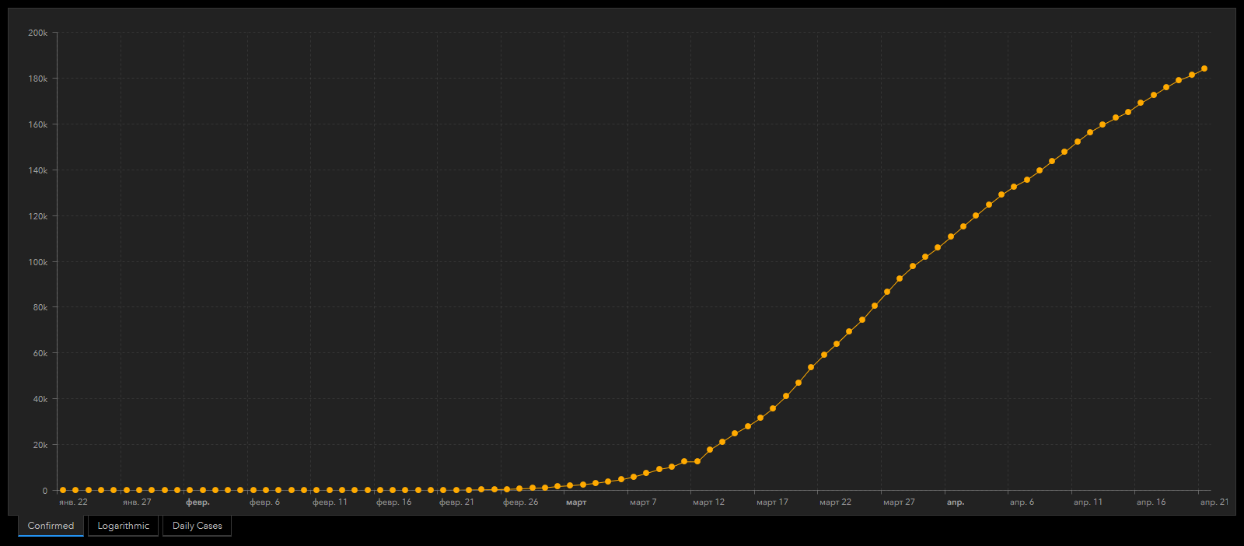Switch to the Confirmed tab

coord(51,526)
